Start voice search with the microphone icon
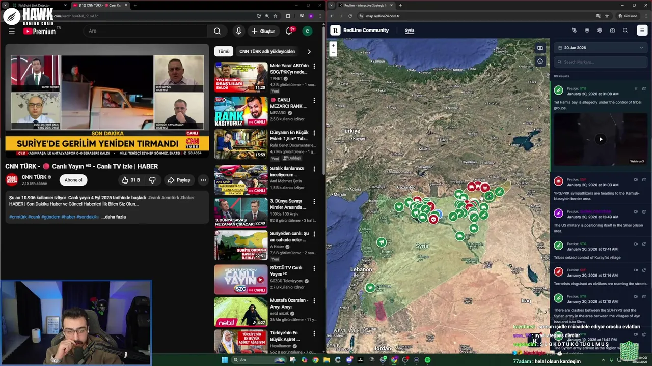 (x=238, y=31)
